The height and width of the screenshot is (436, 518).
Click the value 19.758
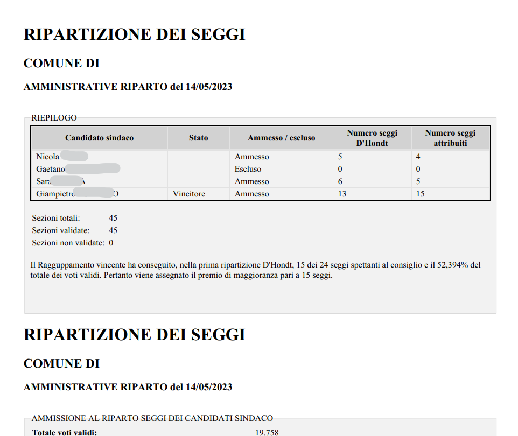(267, 432)
